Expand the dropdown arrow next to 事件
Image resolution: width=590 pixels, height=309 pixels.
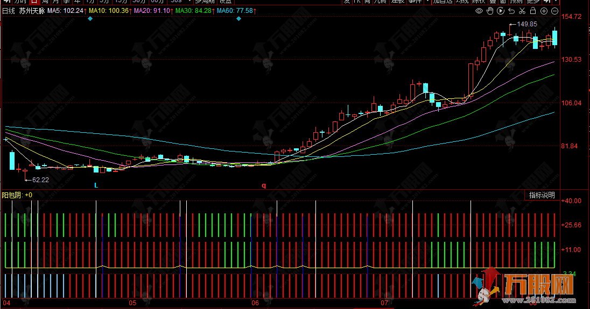(427, 2)
